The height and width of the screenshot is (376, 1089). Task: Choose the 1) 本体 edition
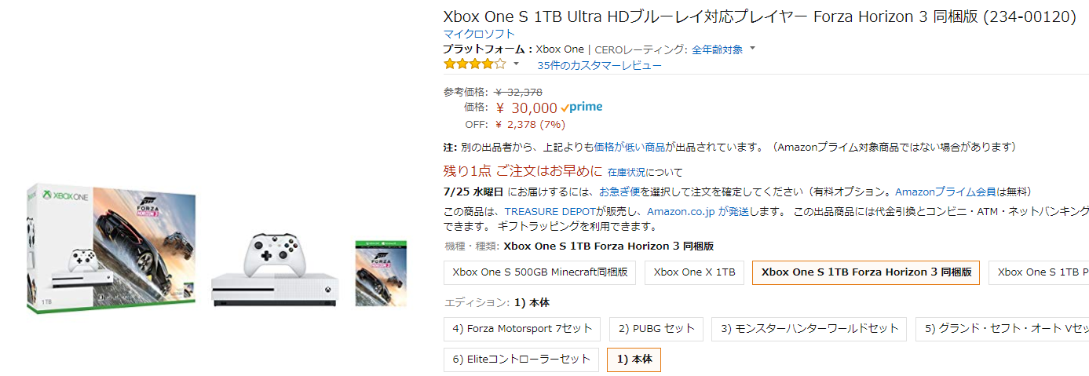click(634, 360)
